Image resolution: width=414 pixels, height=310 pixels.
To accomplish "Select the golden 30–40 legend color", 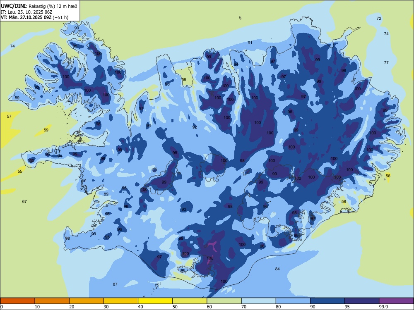I will click(121, 301).
